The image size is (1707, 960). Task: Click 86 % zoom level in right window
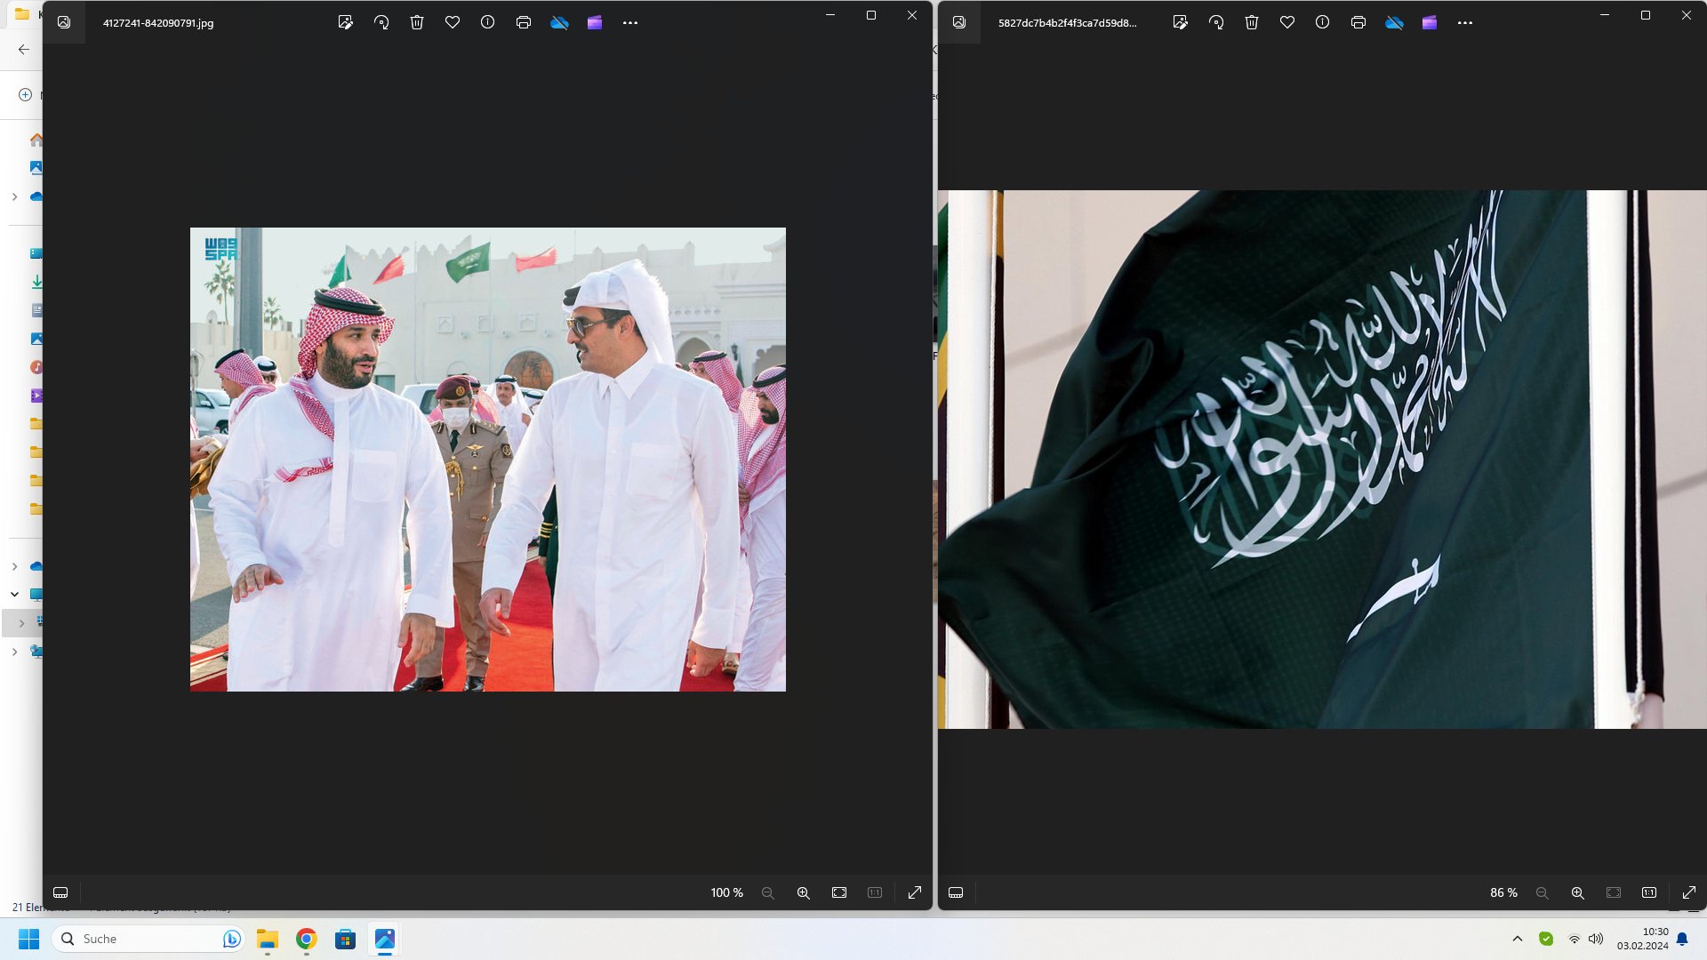[1503, 892]
